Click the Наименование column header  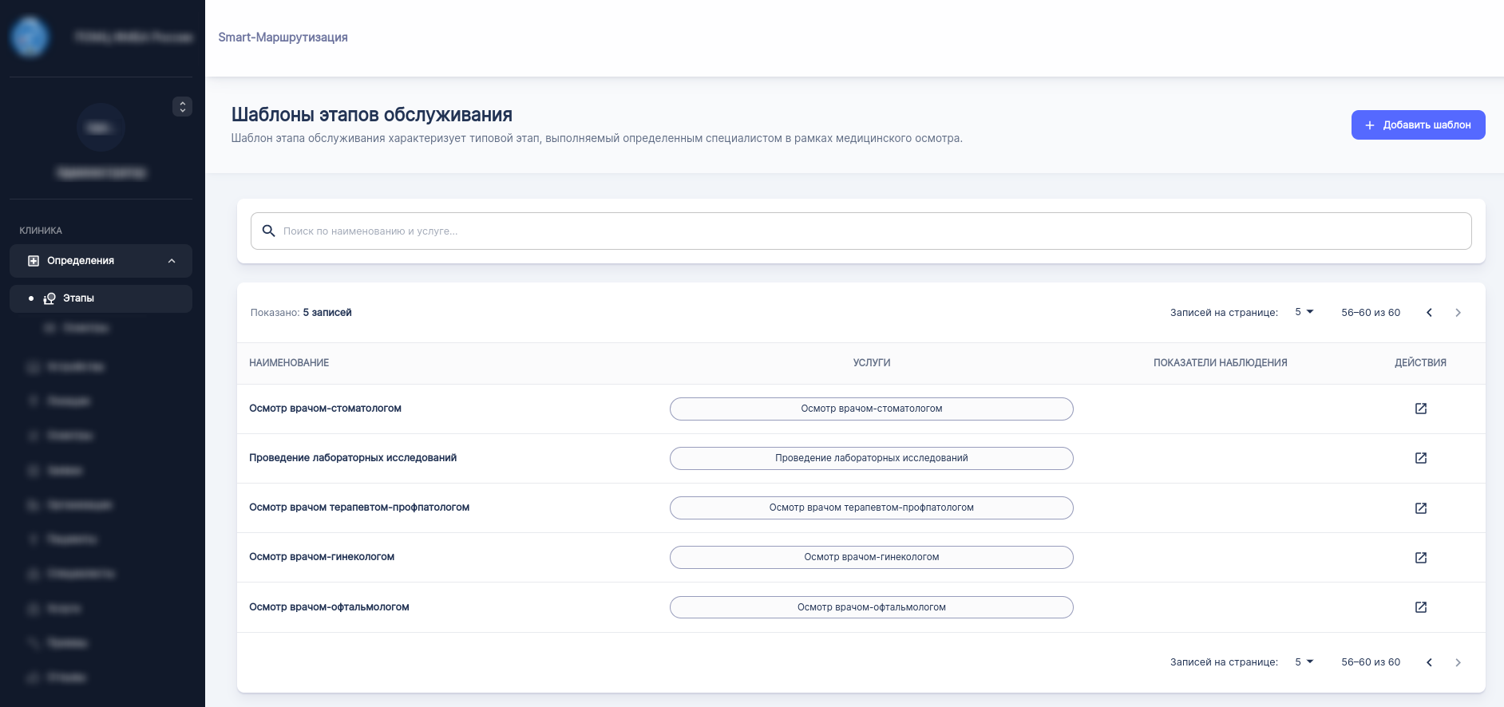point(289,363)
